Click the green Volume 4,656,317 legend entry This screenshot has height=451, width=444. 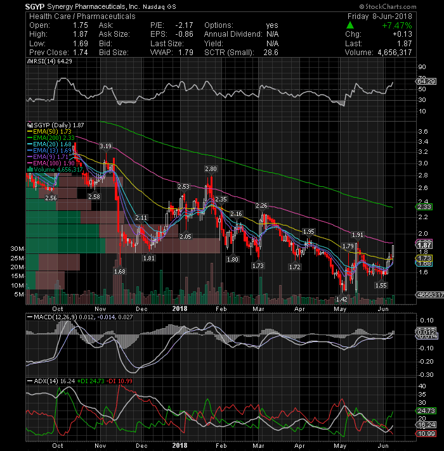tap(55, 169)
